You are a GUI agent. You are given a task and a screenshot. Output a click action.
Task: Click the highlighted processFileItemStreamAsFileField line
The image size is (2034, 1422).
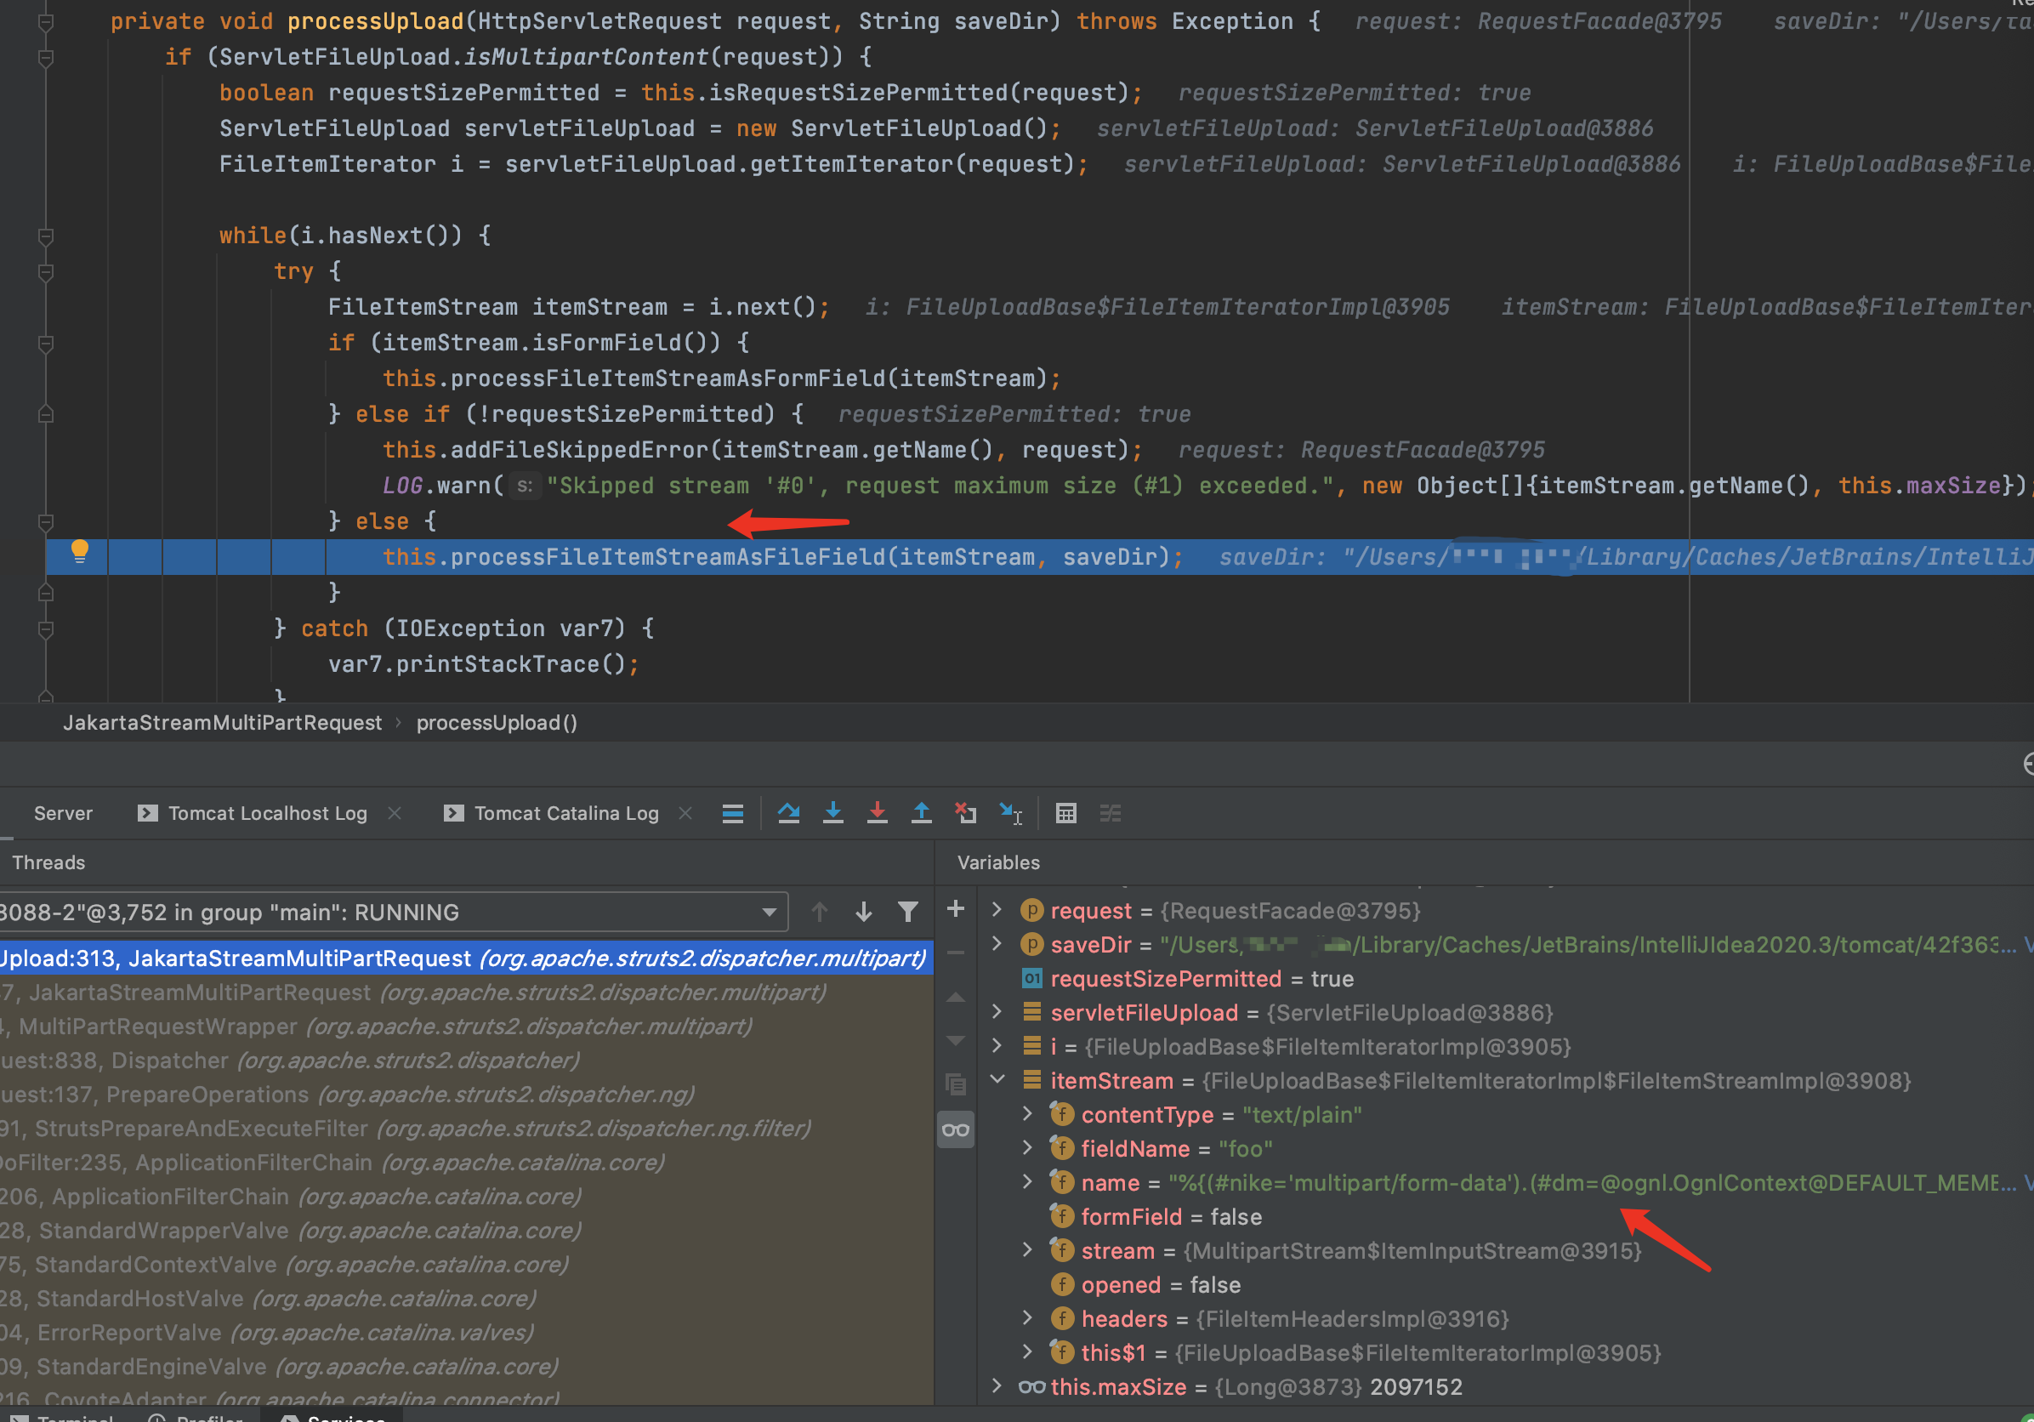[x=1040, y=556]
